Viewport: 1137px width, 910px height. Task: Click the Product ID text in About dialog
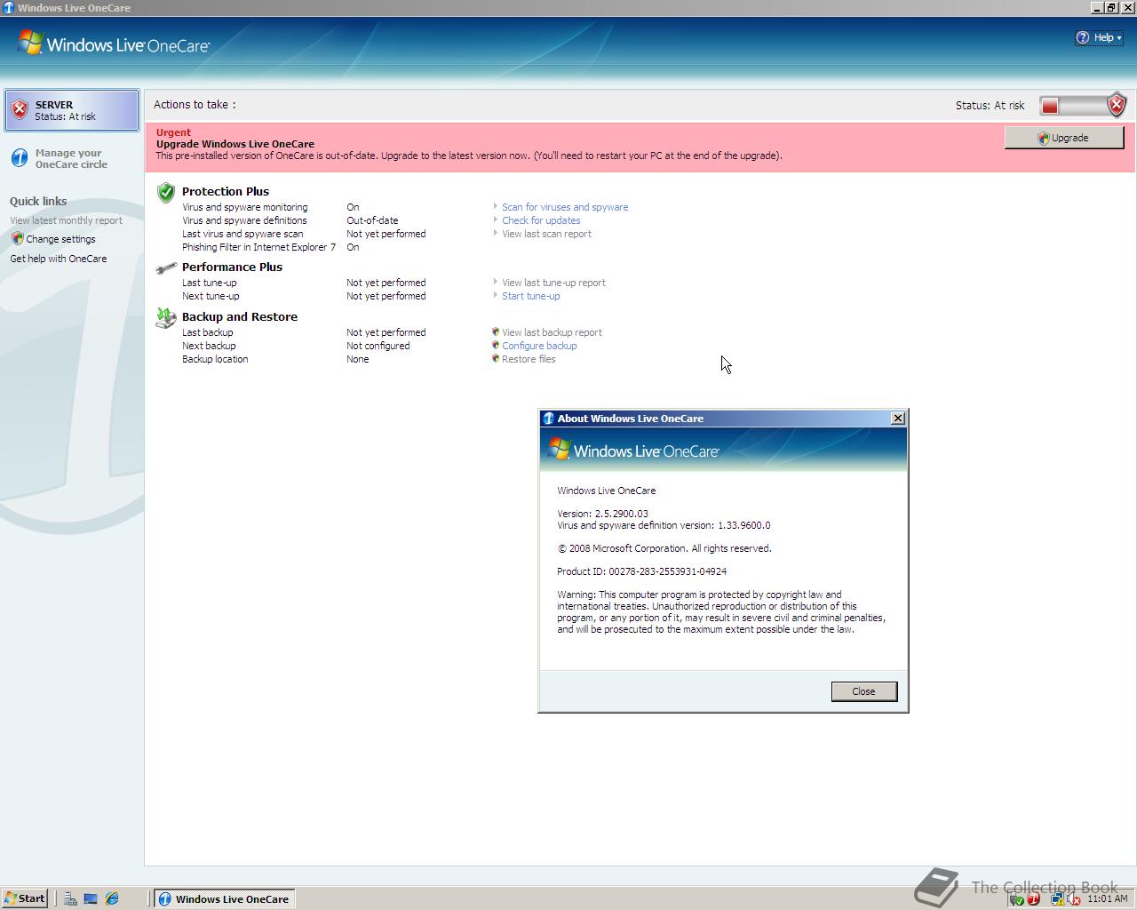[x=641, y=571]
